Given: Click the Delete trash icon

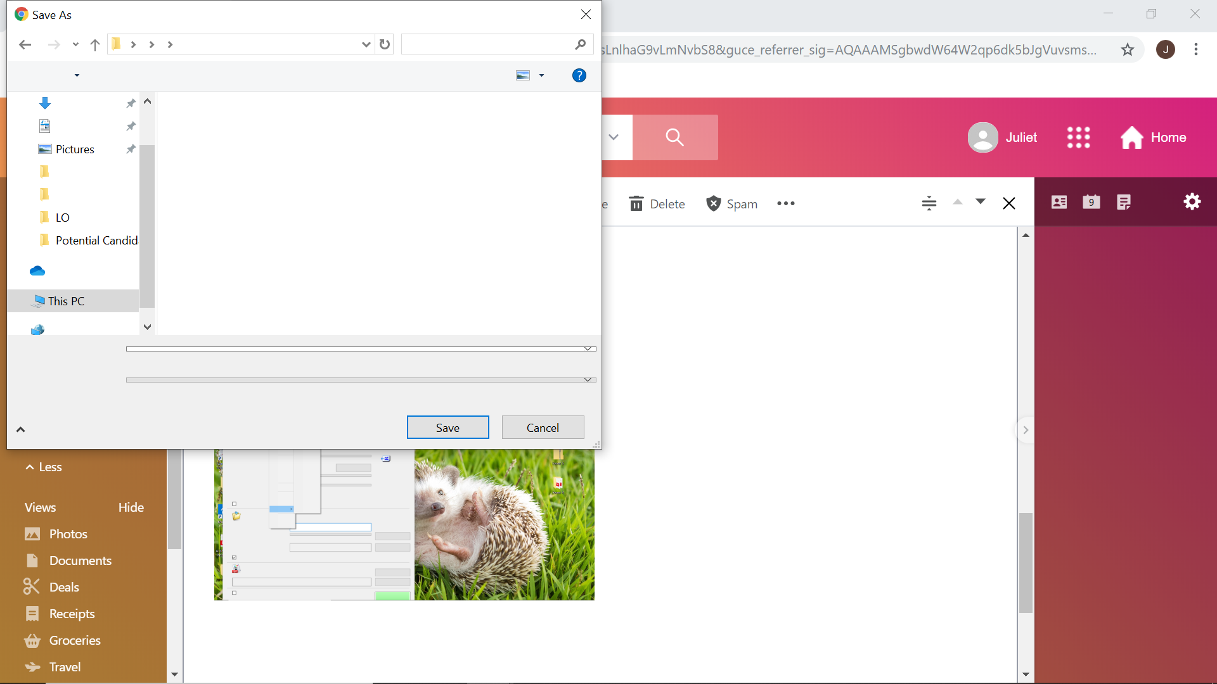Looking at the screenshot, I should point(636,204).
